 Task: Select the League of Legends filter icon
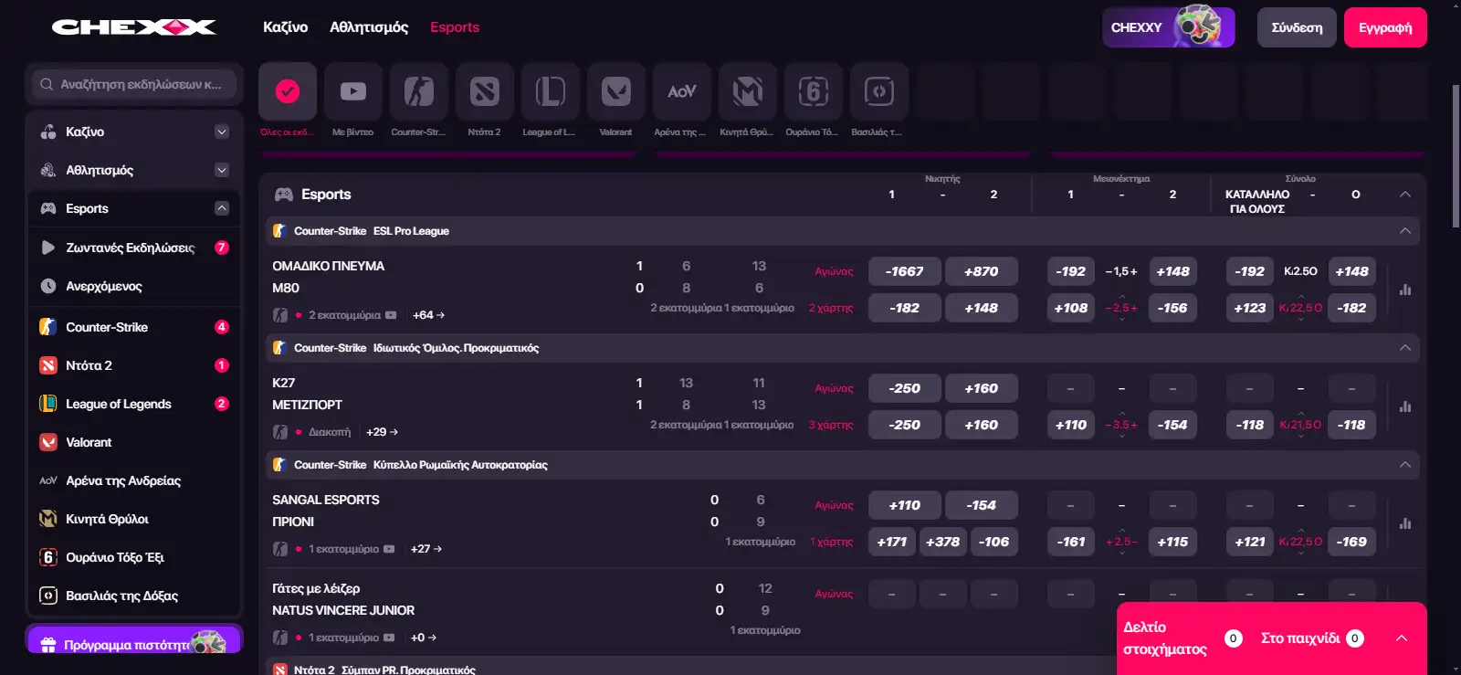coord(551,91)
